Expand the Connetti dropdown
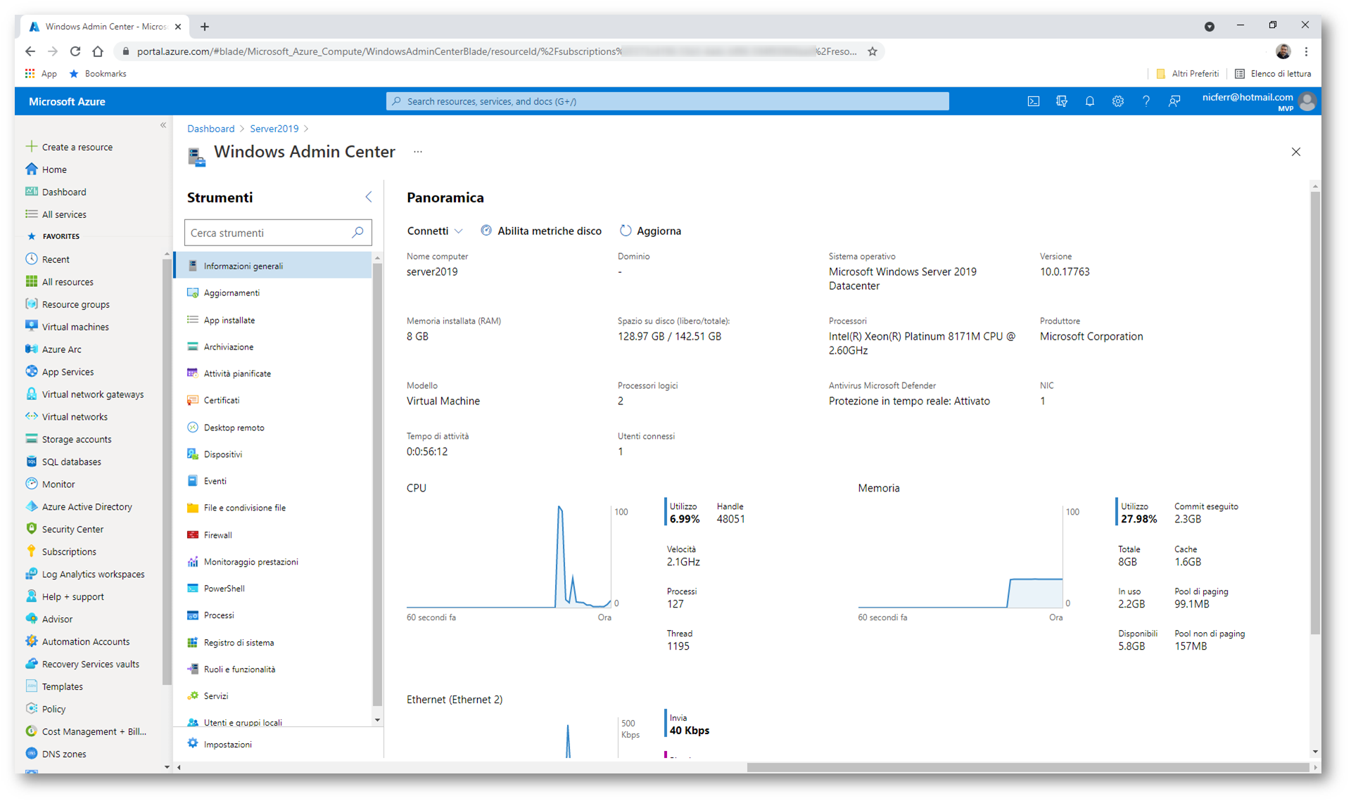 (435, 231)
